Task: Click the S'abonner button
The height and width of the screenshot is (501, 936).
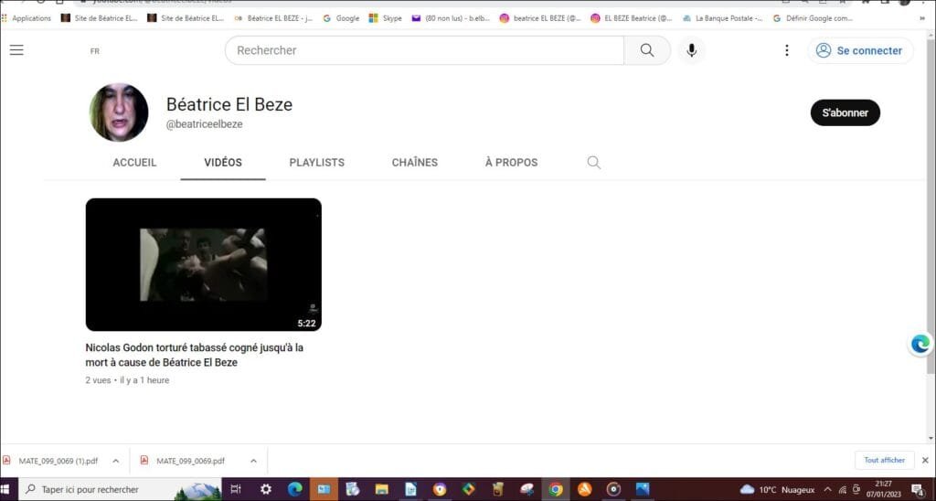Action: pos(845,112)
